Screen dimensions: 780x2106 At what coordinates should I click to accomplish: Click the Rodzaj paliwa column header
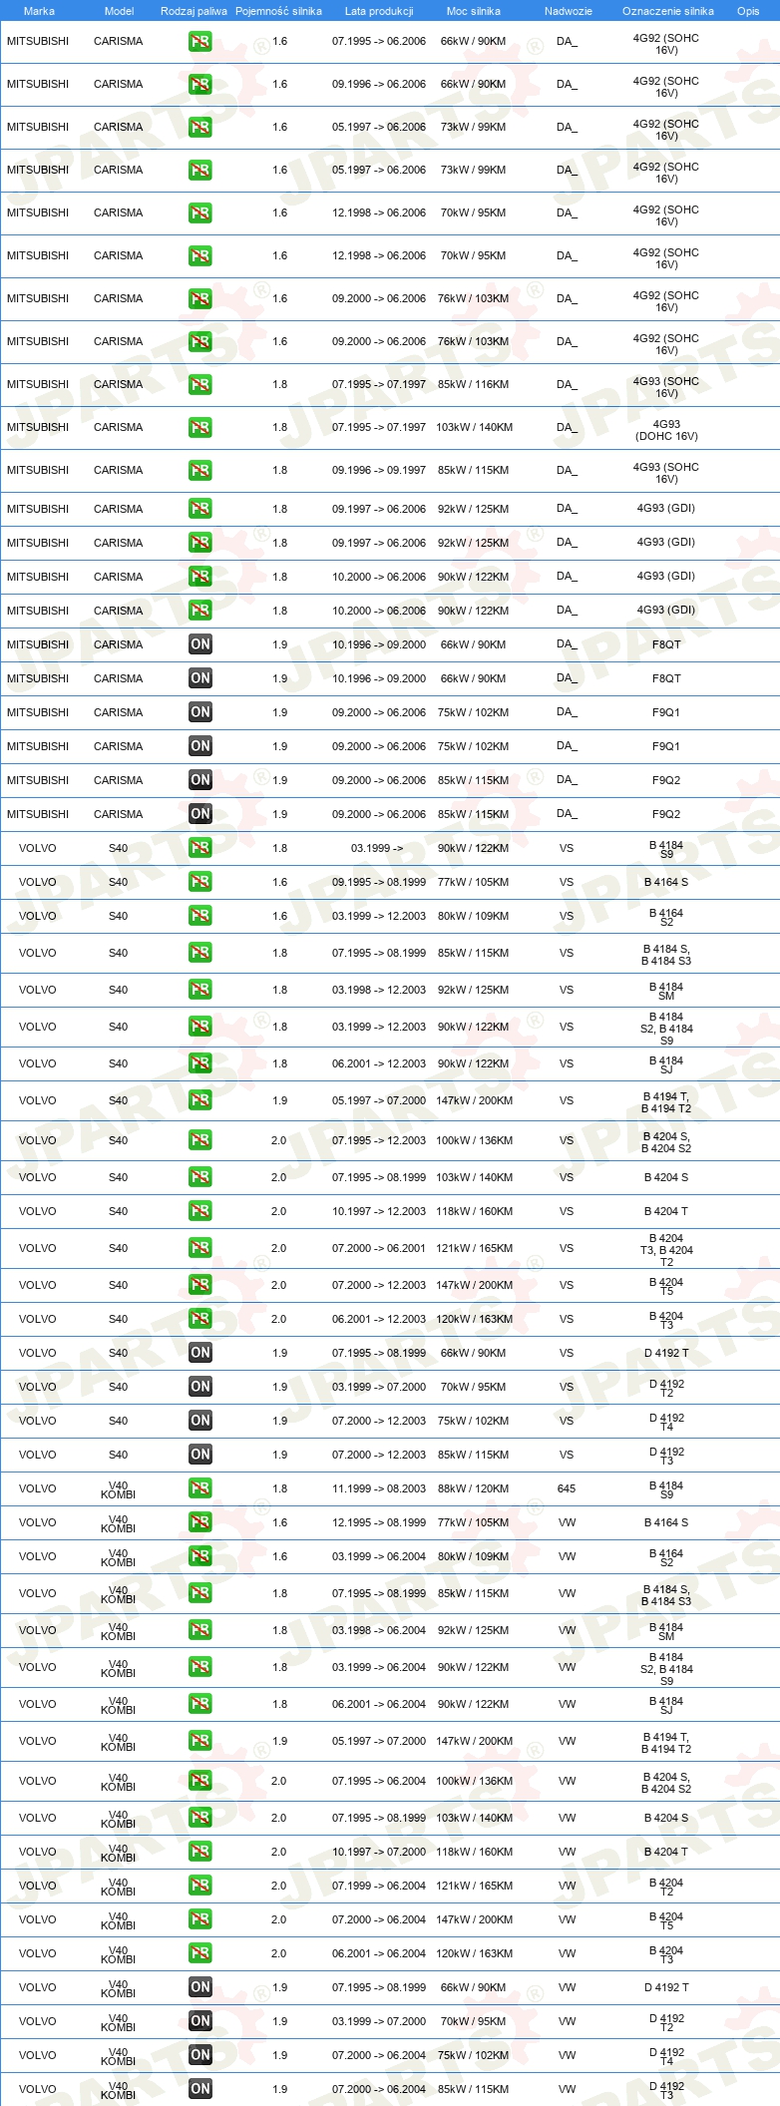tap(194, 11)
